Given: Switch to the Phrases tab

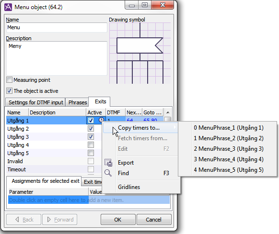Looking at the screenshot, I should (78, 102).
